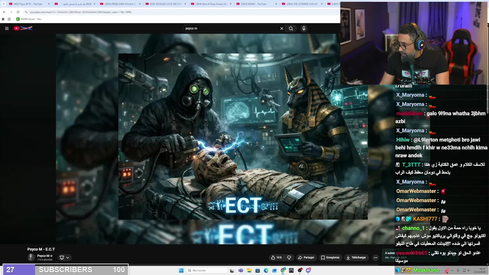
Task: Click X_Maryoma username at top of chat
Action: click(410, 95)
